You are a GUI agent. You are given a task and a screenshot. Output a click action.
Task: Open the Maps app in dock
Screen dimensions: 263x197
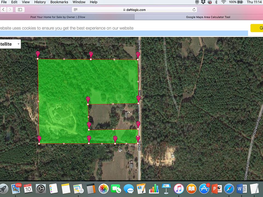pos(78,189)
